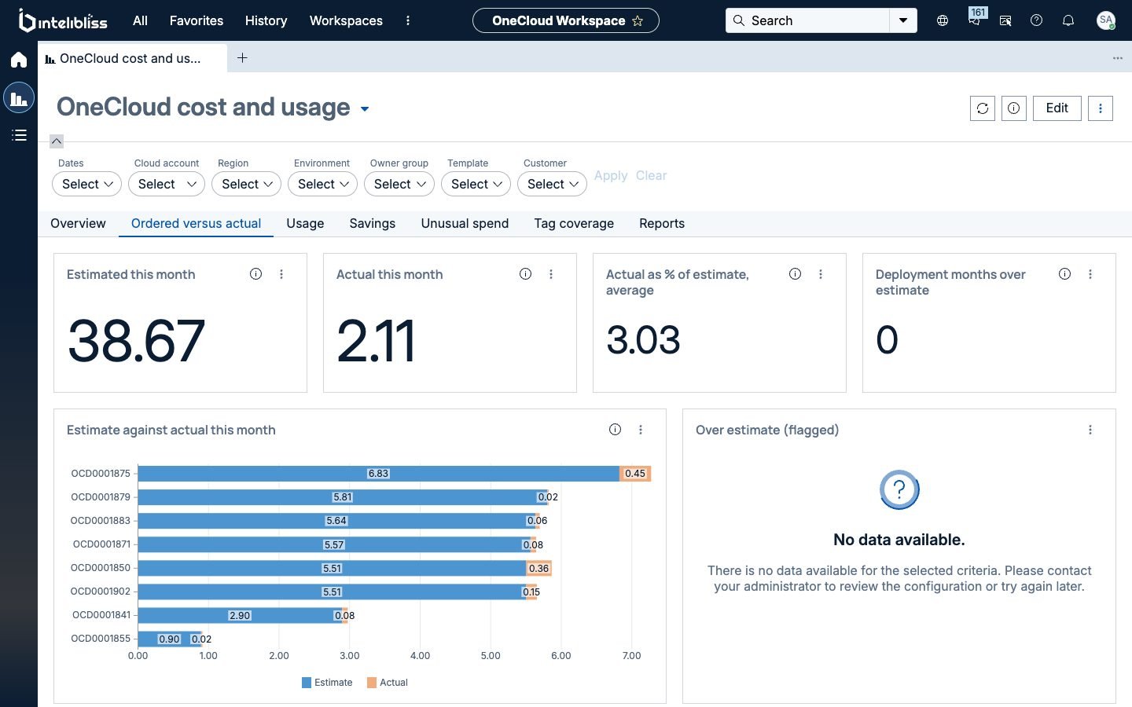Open the Environment filter dropdown
Image resolution: width=1132 pixels, height=707 pixels.
322,184
